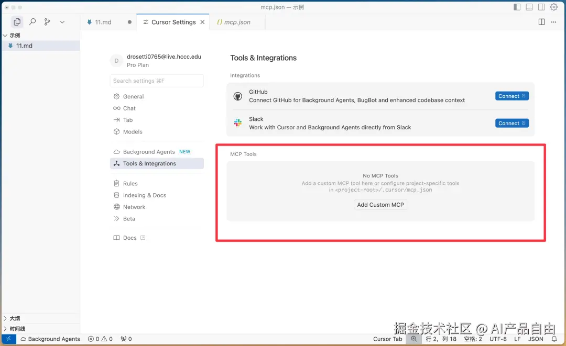Open Network settings

(157, 207)
